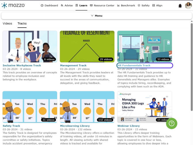The height and width of the screenshot is (145, 193).
Task: Click the '03-26-2024 - 29 videos' text
Action: click(x=75, y=69)
